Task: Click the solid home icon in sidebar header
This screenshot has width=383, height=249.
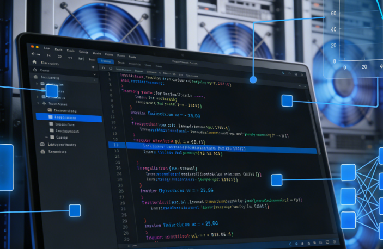Action: pyautogui.click(x=34, y=62)
